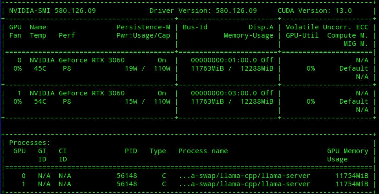
Task: Click the 'MIG M.' column header
Action: [356, 44]
